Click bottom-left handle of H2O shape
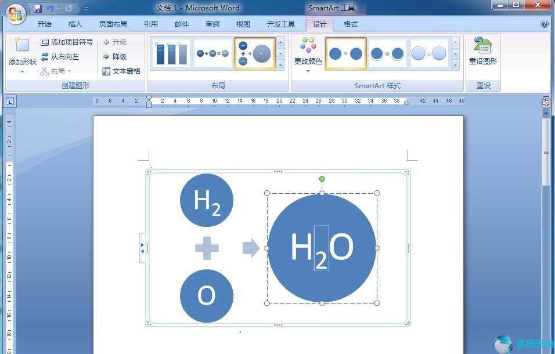The height and width of the screenshot is (354, 555). pos(267,303)
